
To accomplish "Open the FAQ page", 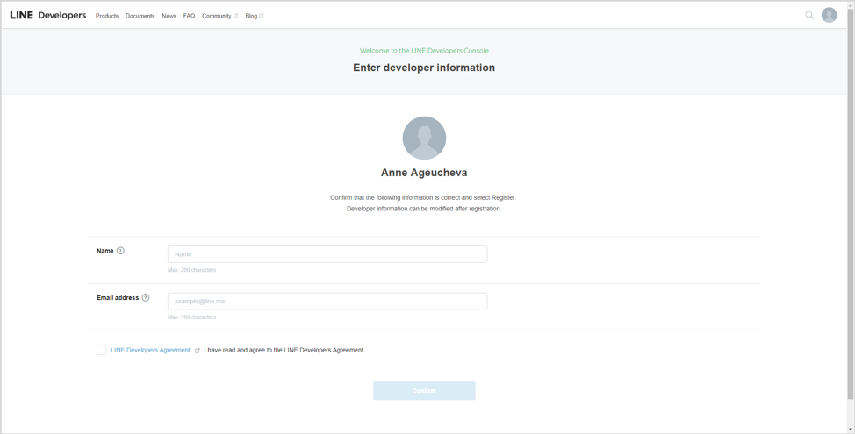I will pos(190,16).
